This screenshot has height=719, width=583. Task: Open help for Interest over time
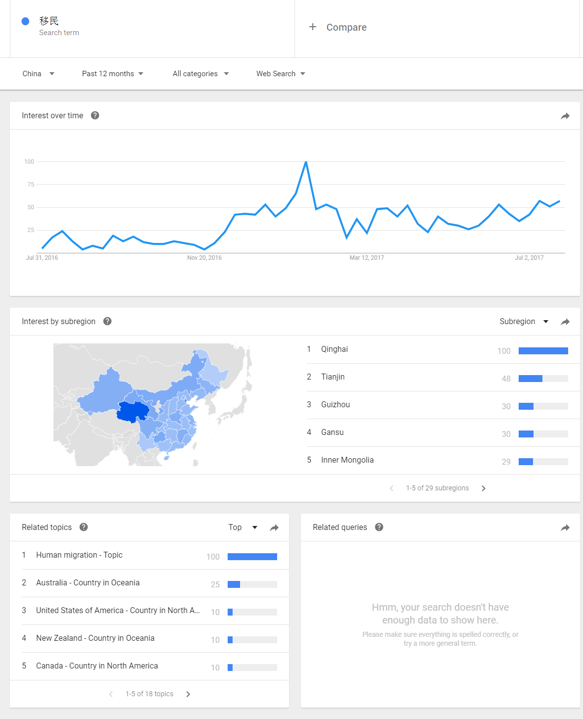click(95, 115)
